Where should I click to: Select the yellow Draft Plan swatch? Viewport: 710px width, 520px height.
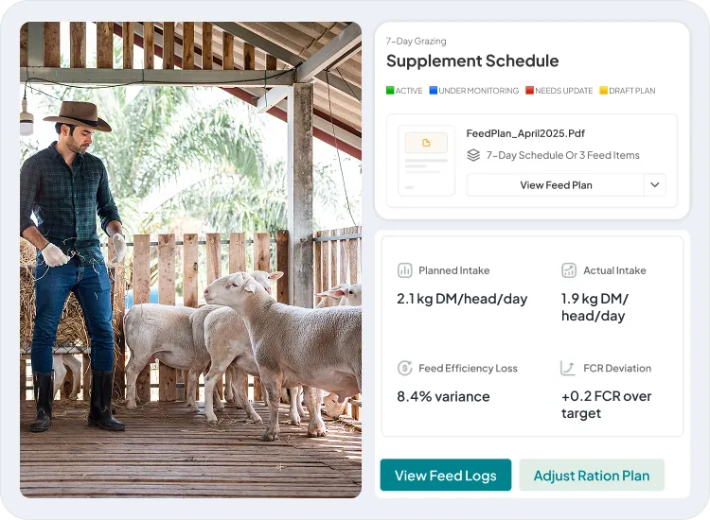(603, 91)
